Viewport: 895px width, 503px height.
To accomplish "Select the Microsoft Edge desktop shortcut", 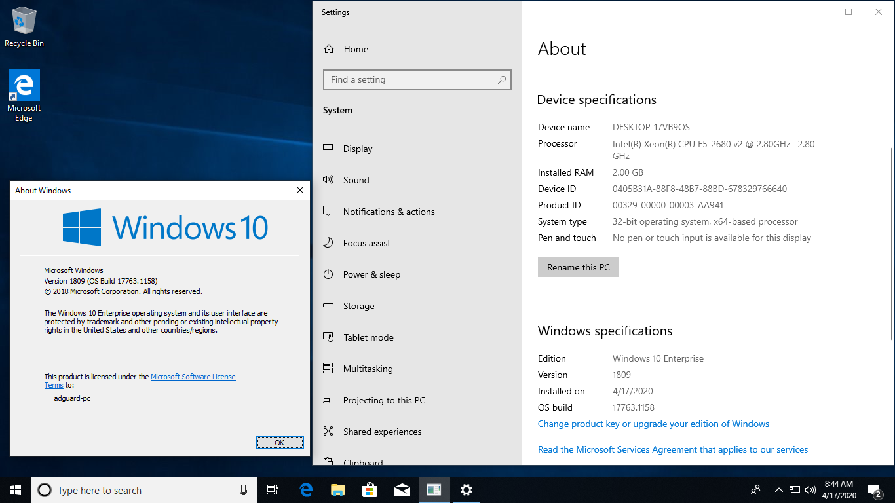I will click(24, 96).
